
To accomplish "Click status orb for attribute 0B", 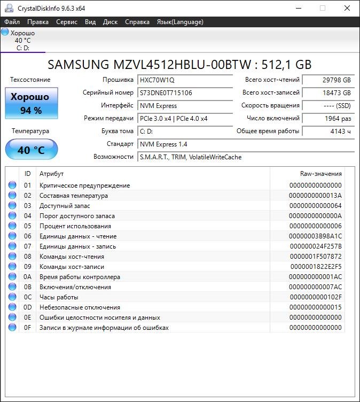I will pyautogui.click(x=12, y=287).
